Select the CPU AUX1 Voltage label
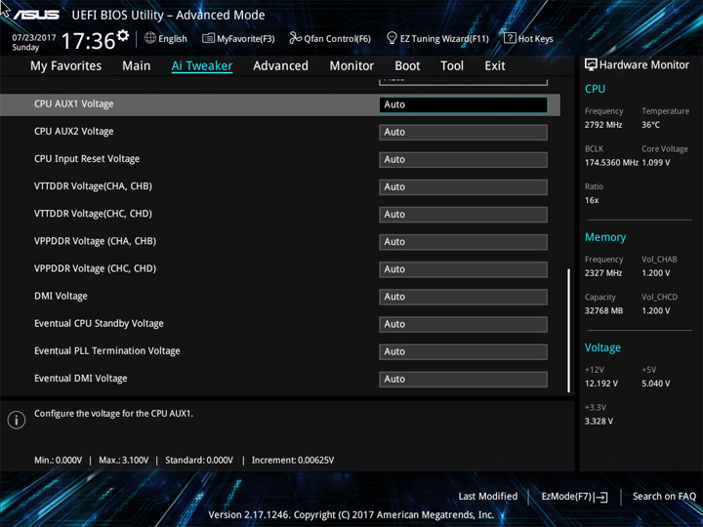 [x=74, y=104]
